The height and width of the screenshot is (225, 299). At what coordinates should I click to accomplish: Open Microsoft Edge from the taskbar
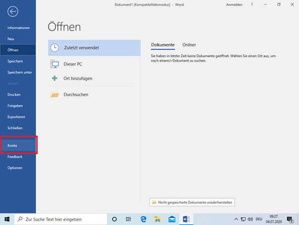(143, 219)
